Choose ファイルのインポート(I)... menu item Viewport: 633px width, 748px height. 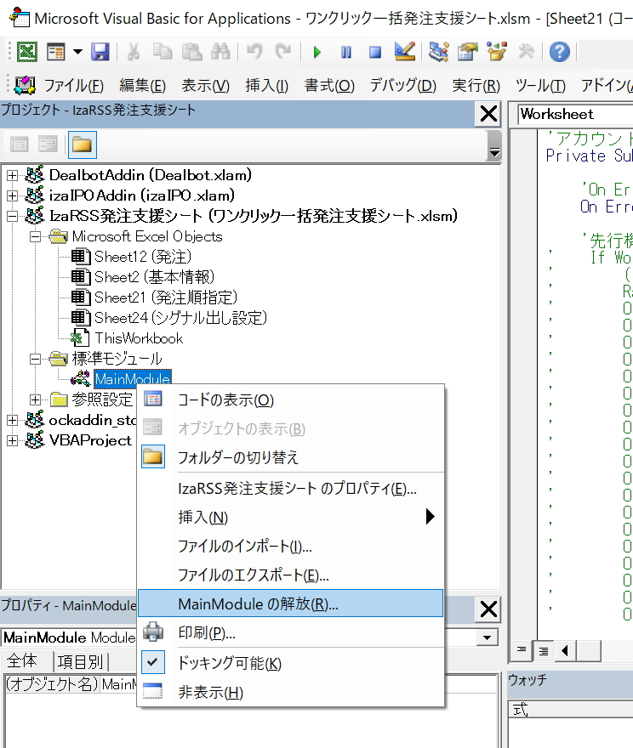coord(291,547)
